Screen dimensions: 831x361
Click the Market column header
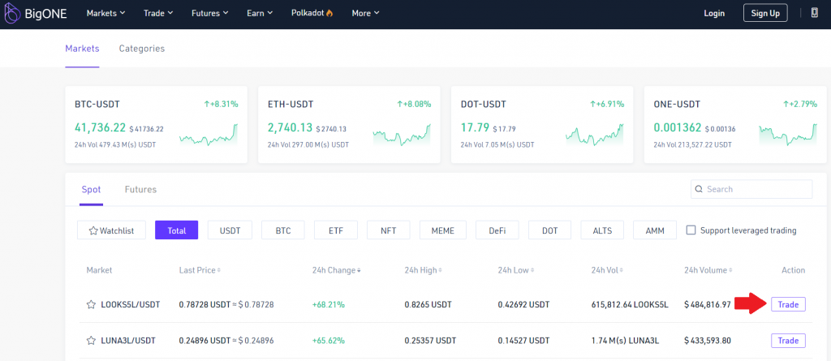[x=99, y=270]
